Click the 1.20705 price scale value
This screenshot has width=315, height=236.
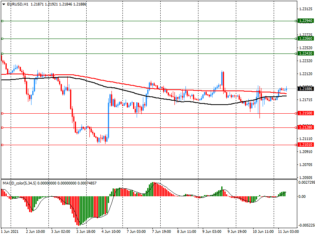pos(306,165)
